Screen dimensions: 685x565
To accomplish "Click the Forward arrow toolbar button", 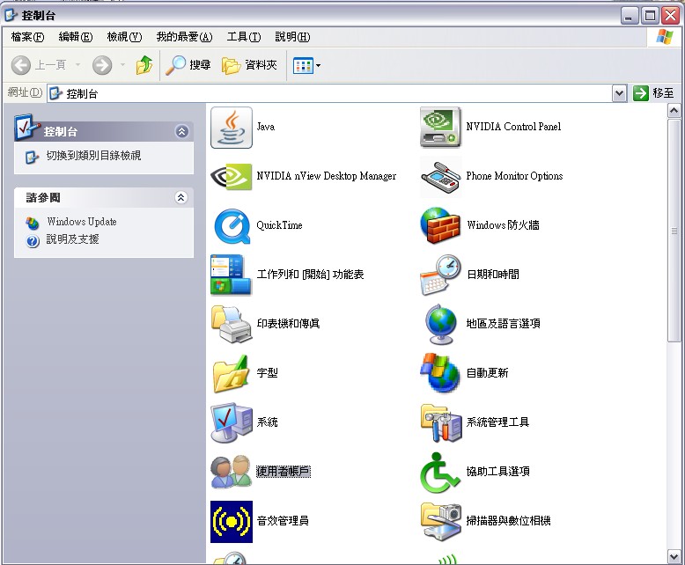I will [x=102, y=65].
